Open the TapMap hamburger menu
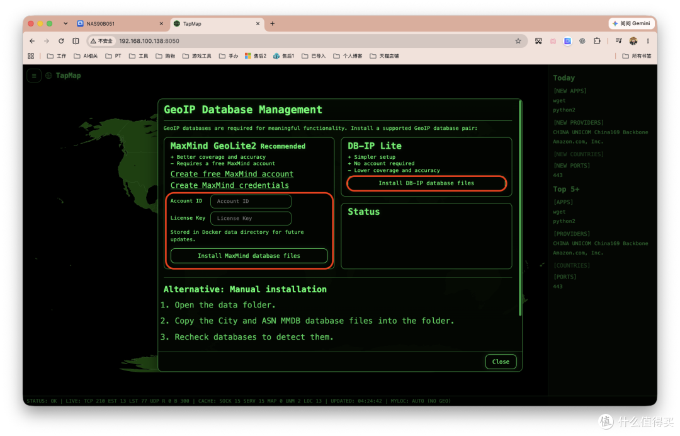680x436 pixels. 34,76
